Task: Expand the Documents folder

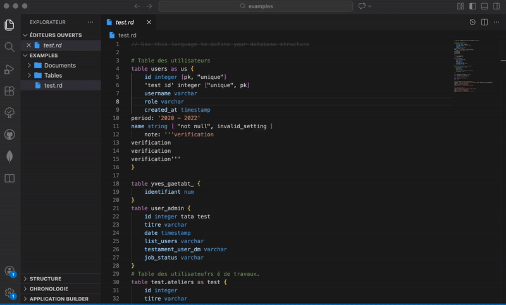Action: [x=59, y=65]
